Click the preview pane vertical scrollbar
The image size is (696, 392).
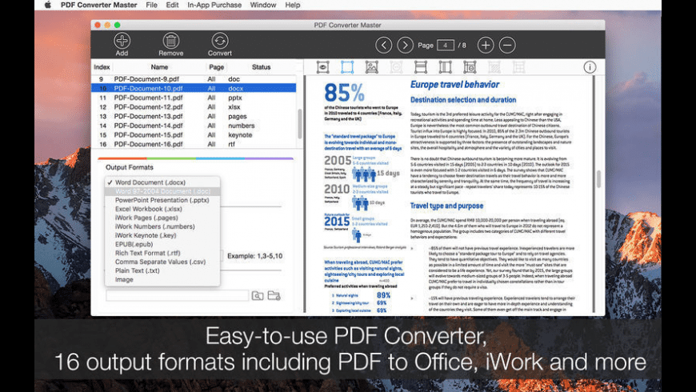(598, 179)
